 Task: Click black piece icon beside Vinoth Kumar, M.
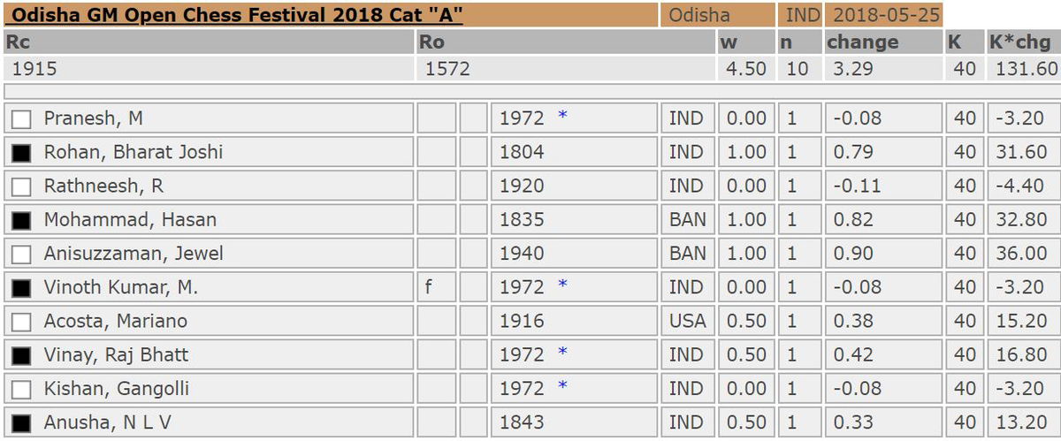(22, 288)
